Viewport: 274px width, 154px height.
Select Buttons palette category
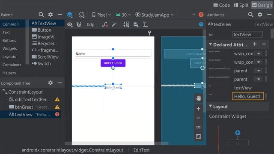9,40
